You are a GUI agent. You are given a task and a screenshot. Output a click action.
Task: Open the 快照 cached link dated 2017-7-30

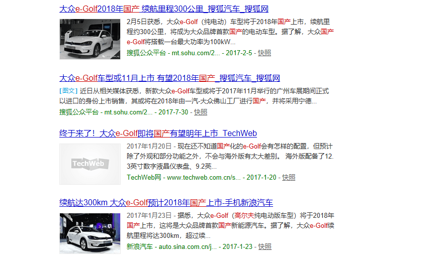200,112
